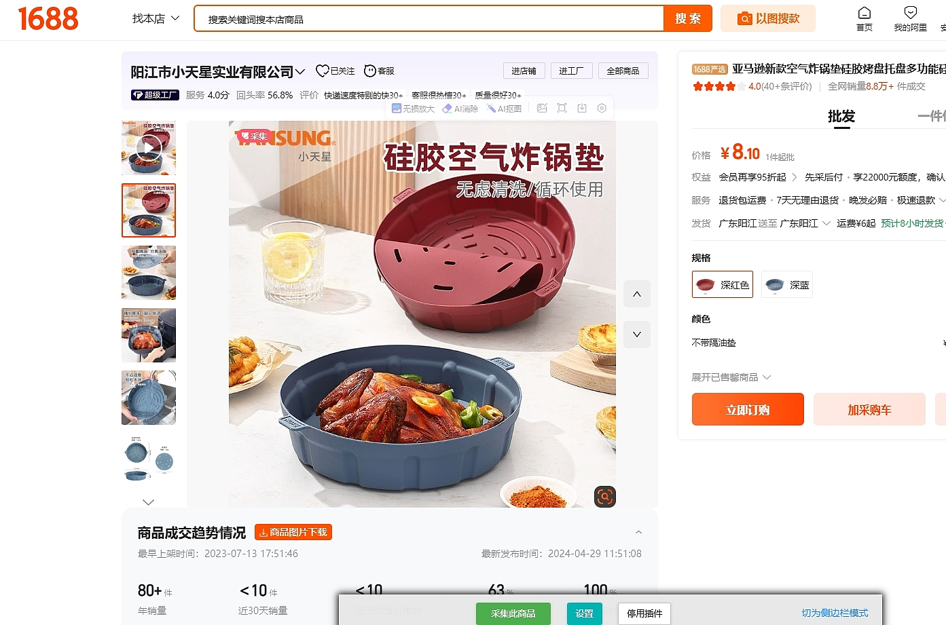Viewport: 946px width, 625px height.
Task: Play the product video thumbnail
Action: [149, 147]
